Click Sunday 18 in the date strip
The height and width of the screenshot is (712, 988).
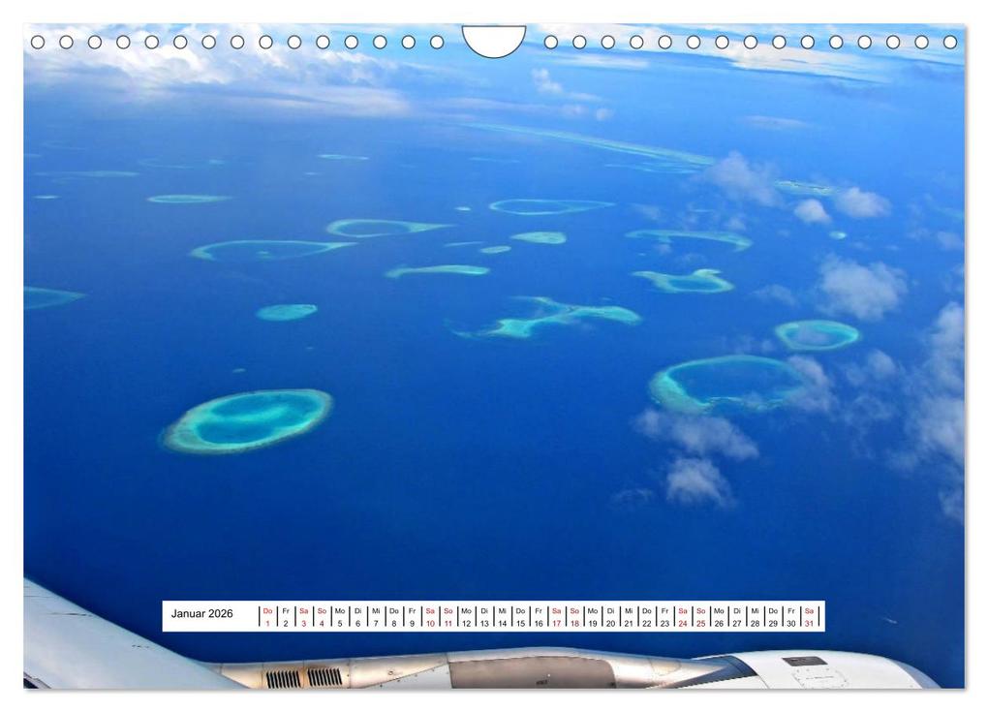point(574,617)
